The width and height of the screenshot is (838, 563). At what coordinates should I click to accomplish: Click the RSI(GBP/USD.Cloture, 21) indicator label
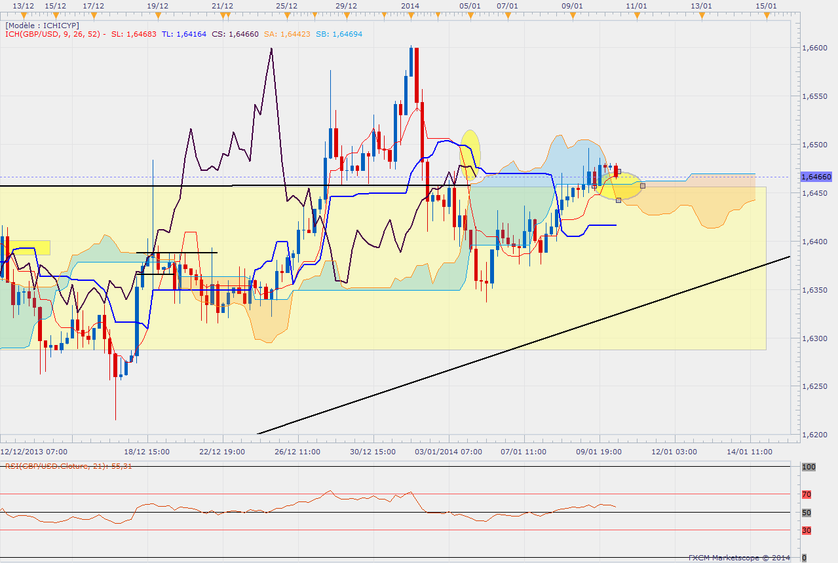click(x=69, y=466)
